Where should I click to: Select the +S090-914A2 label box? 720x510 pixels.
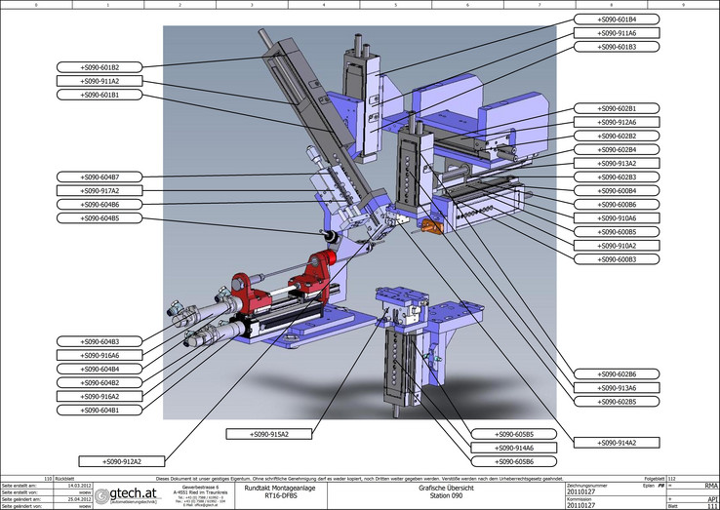pos(617,443)
